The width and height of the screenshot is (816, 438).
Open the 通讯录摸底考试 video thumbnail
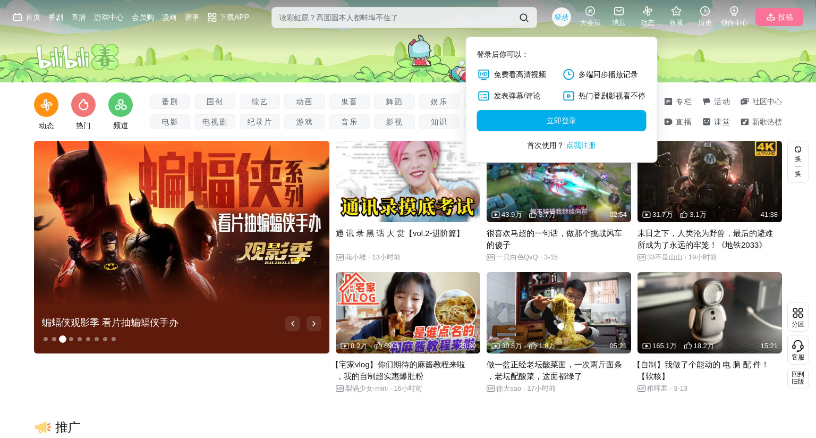[408, 181]
